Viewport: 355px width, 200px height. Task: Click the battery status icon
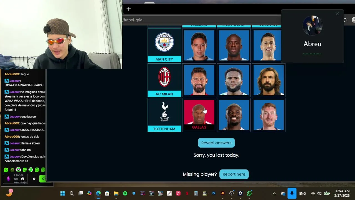pyautogui.click(x=327, y=193)
